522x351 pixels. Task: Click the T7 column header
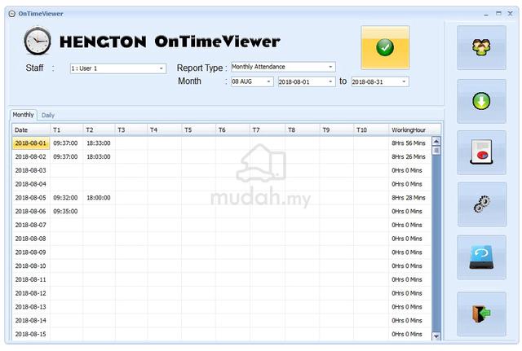(268, 130)
